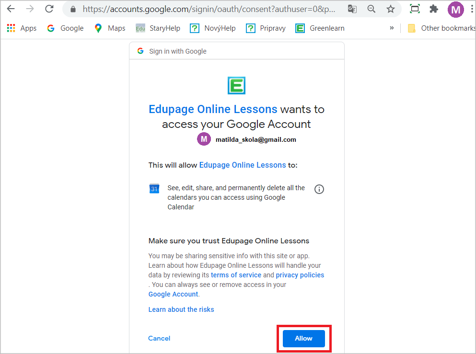
Task: Bookmark this page with the star icon
Action: 391,9
